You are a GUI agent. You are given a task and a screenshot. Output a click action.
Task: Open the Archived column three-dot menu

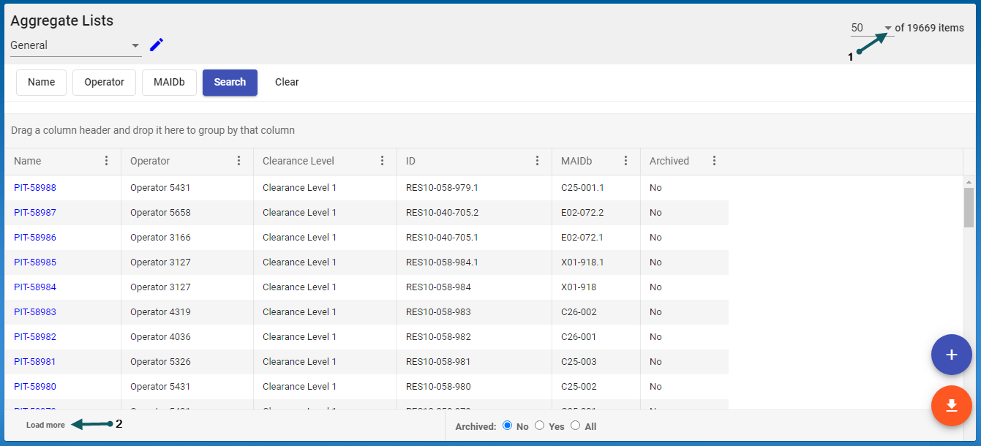click(715, 161)
